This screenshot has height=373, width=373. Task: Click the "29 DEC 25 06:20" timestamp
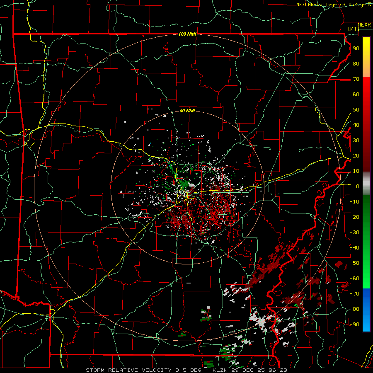tap(259, 370)
